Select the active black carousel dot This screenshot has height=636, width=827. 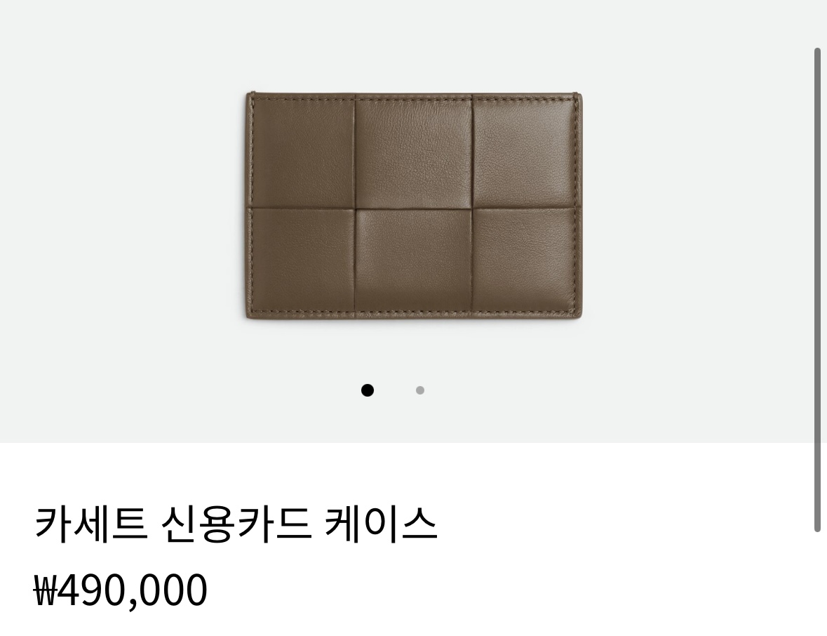(367, 390)
